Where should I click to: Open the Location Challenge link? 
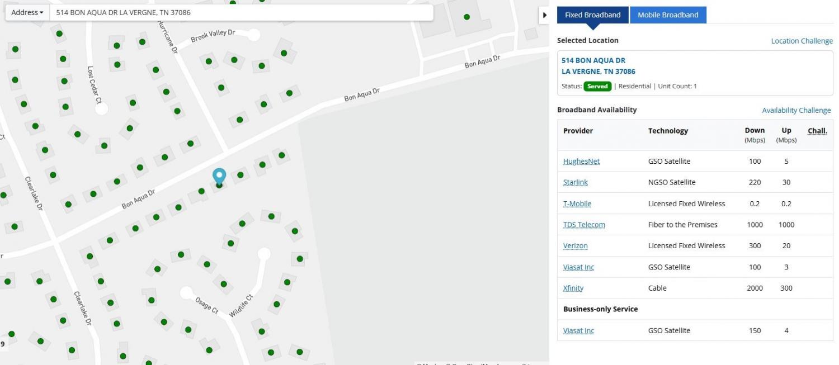[x=802, y=41]
